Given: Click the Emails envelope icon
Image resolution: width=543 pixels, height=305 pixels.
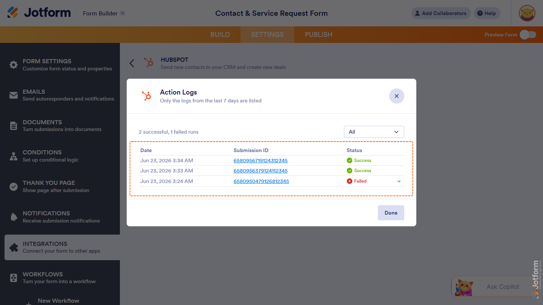Looking at the screenshot, I should [x=14, y=95].
